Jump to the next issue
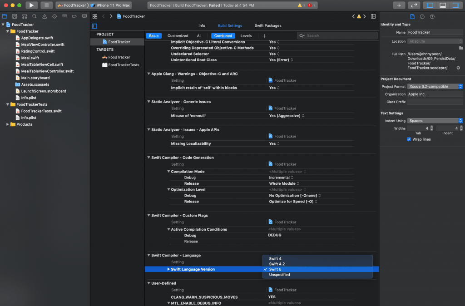 click(x=365, y=16)
